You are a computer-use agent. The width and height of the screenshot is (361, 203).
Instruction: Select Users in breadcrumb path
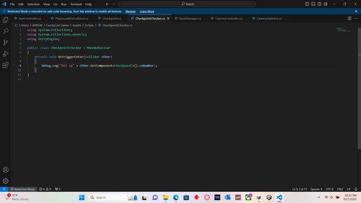click(25, 25)
